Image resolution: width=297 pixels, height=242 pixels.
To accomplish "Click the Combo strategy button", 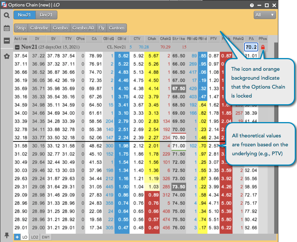I will [x=60, y=28].
